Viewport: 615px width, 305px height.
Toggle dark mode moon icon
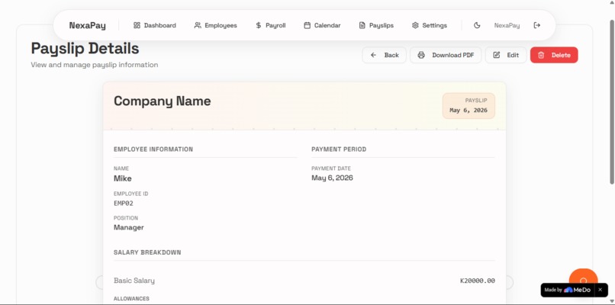[477, 25]
